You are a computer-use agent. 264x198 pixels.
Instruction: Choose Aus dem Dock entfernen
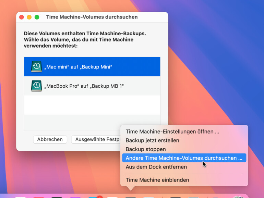pyautogui.click(x=184, y=167)
